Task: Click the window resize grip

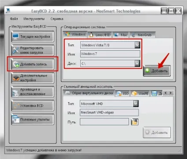Action: tap(180, 151)
